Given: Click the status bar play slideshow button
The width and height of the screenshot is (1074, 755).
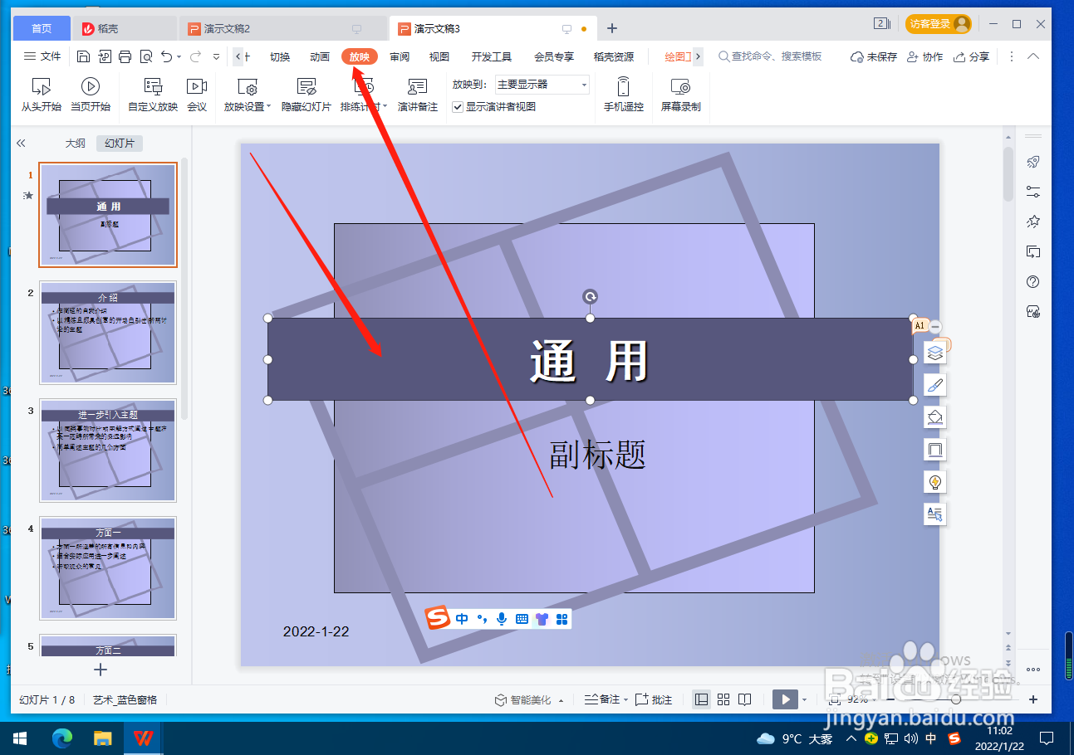Looking at the screenshot, I should [x=786, y=699].
